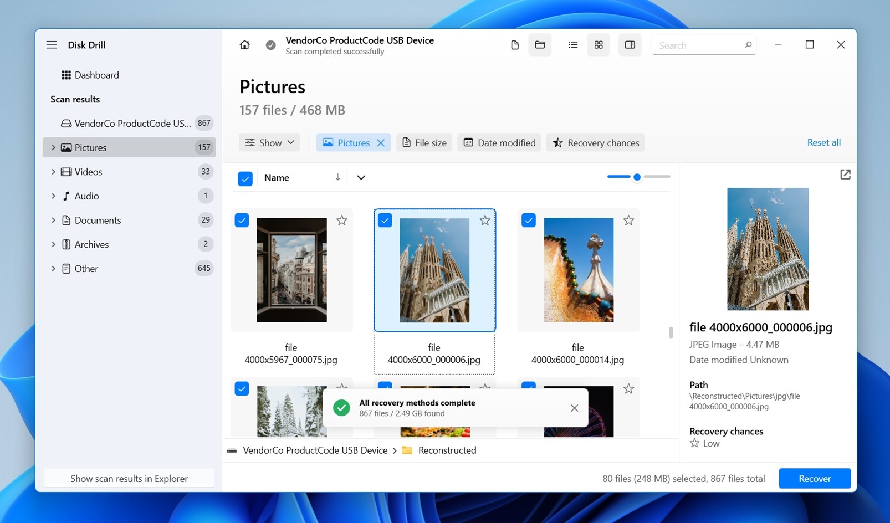Click the USB drive icon in breadcrumb
890x523 pixels.
click(x=232, y=450)
